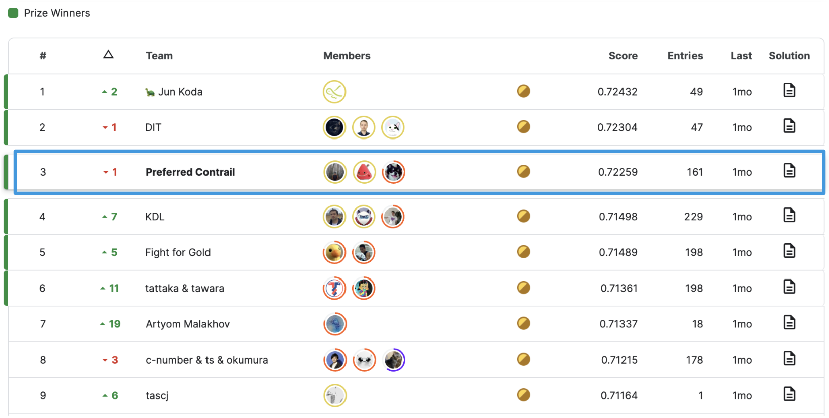Viewport: 829px width, 418px height.
Task: Click the yellow duck avatar in Fight for Gold
Action: (x=334, y=253)
